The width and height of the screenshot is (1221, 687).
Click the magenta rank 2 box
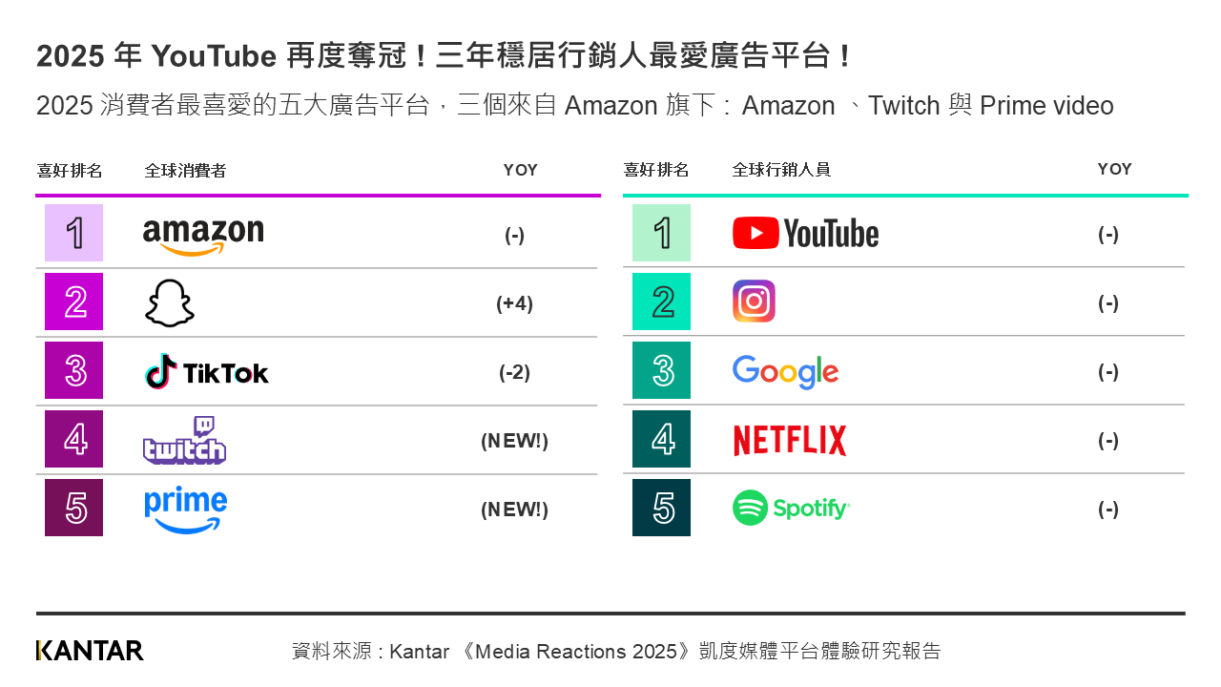click(x=73, y=302)
